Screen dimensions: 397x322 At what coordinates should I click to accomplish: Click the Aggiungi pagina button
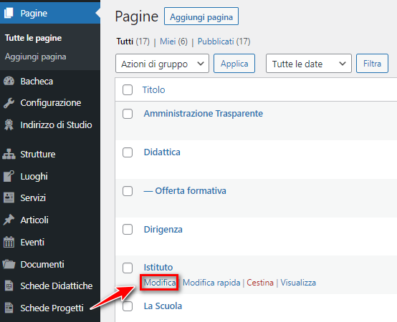coord(201,16)
